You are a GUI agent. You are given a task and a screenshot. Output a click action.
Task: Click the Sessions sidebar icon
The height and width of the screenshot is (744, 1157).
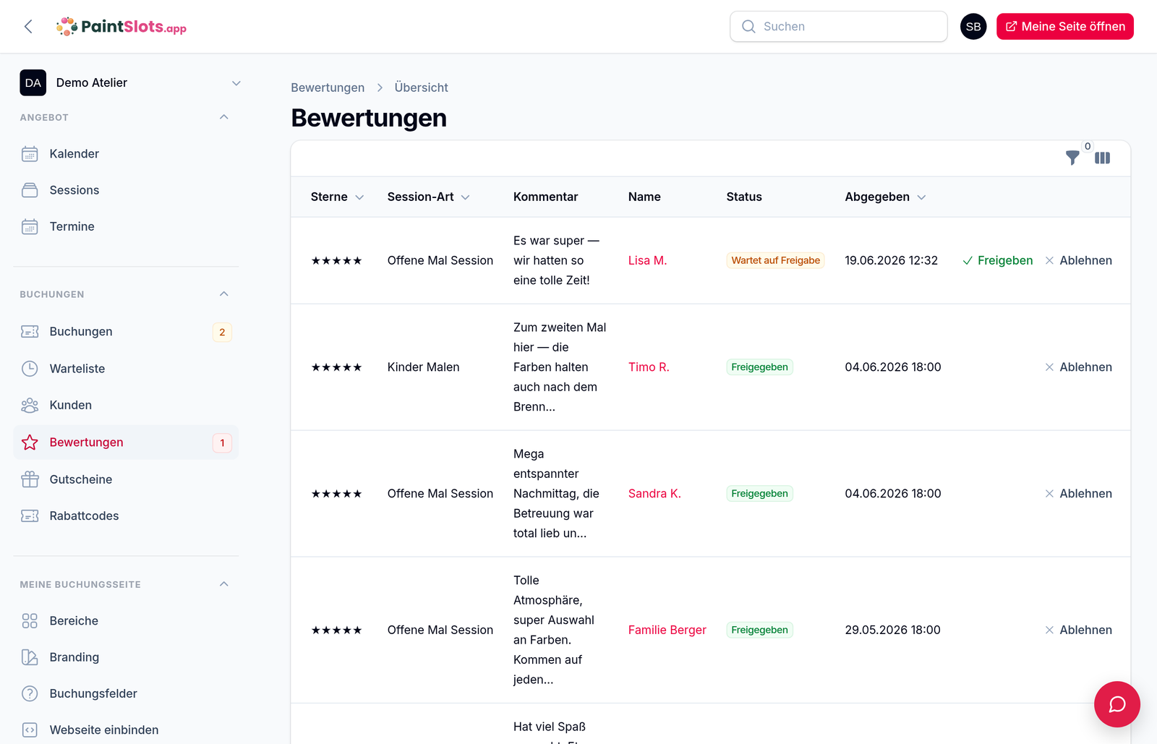tap(30, 190)
